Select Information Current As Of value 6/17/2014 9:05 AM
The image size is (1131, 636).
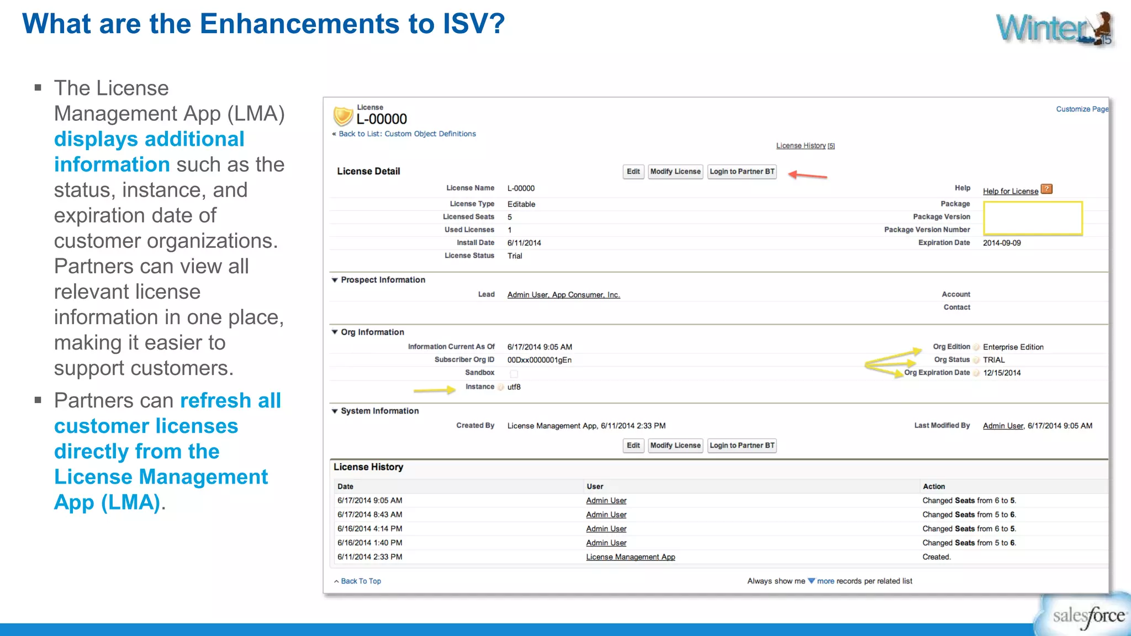point(540,347)
